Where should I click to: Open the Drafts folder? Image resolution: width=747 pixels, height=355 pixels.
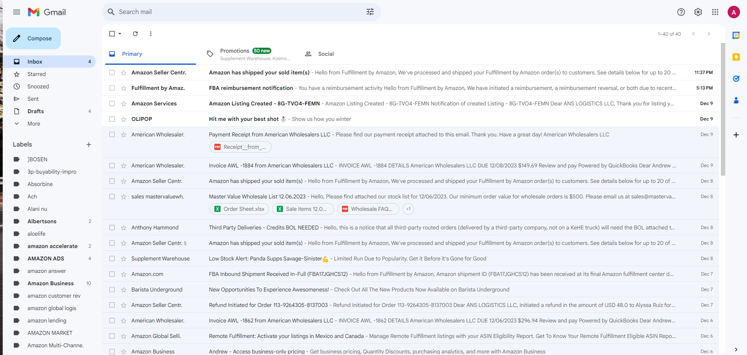[49, 111]
